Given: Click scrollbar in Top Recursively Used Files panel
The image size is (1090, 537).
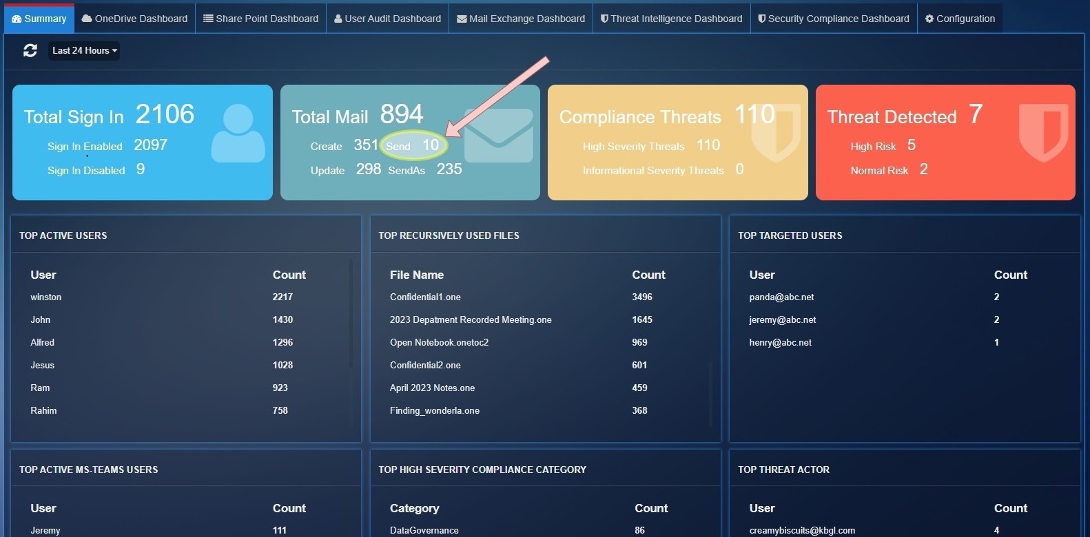Looking at the screenshot, I should coord(710,392).
